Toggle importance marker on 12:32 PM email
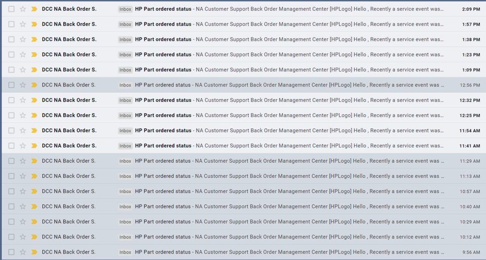This screenshot has width=486, height=260. 34,100
